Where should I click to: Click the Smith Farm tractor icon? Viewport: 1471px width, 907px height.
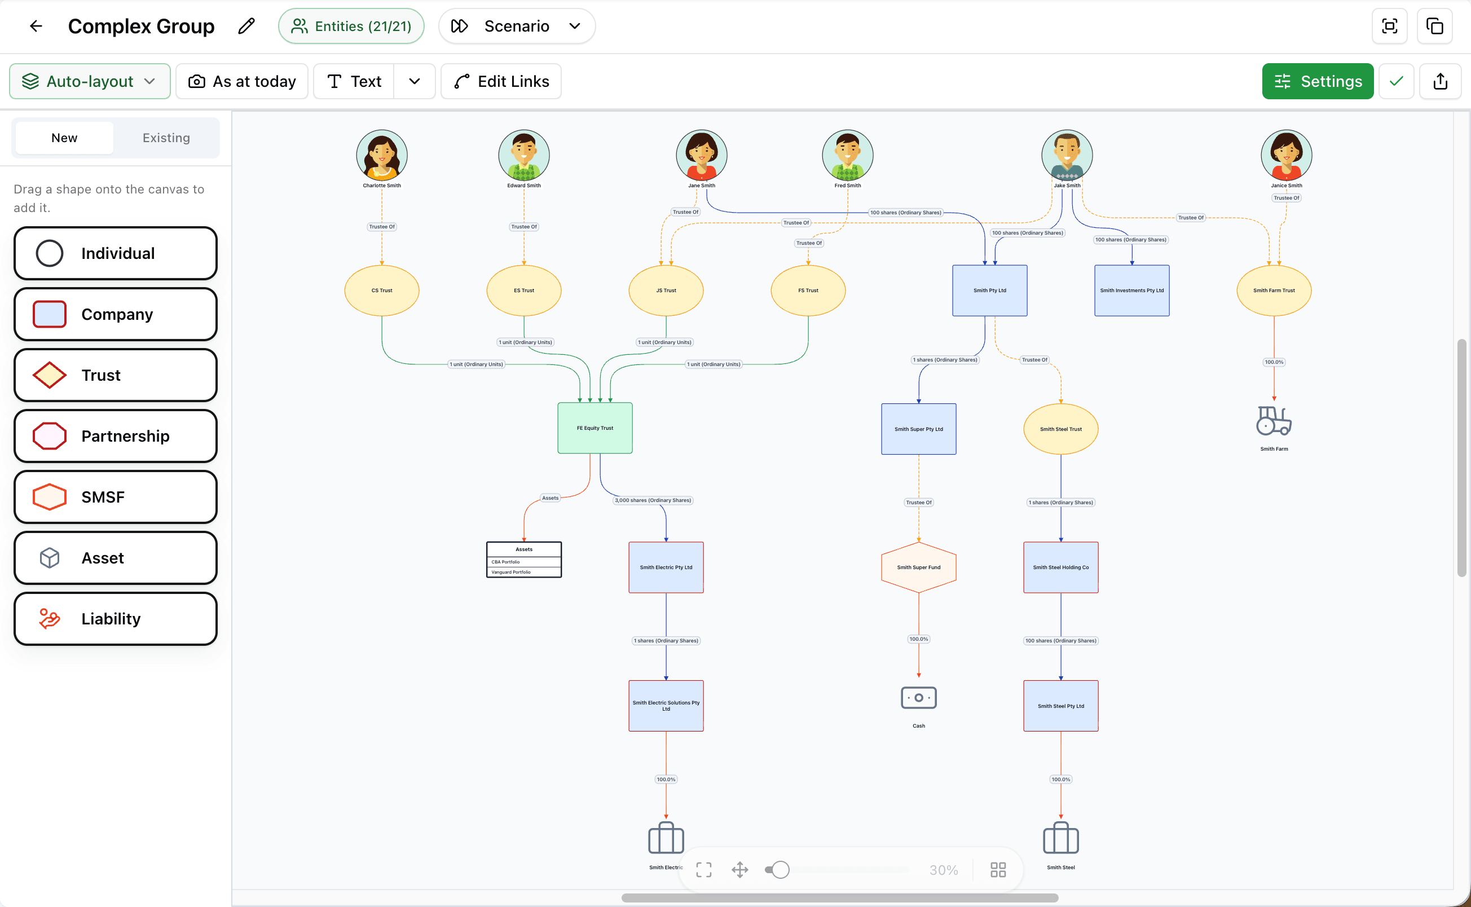pos(1274,421)
